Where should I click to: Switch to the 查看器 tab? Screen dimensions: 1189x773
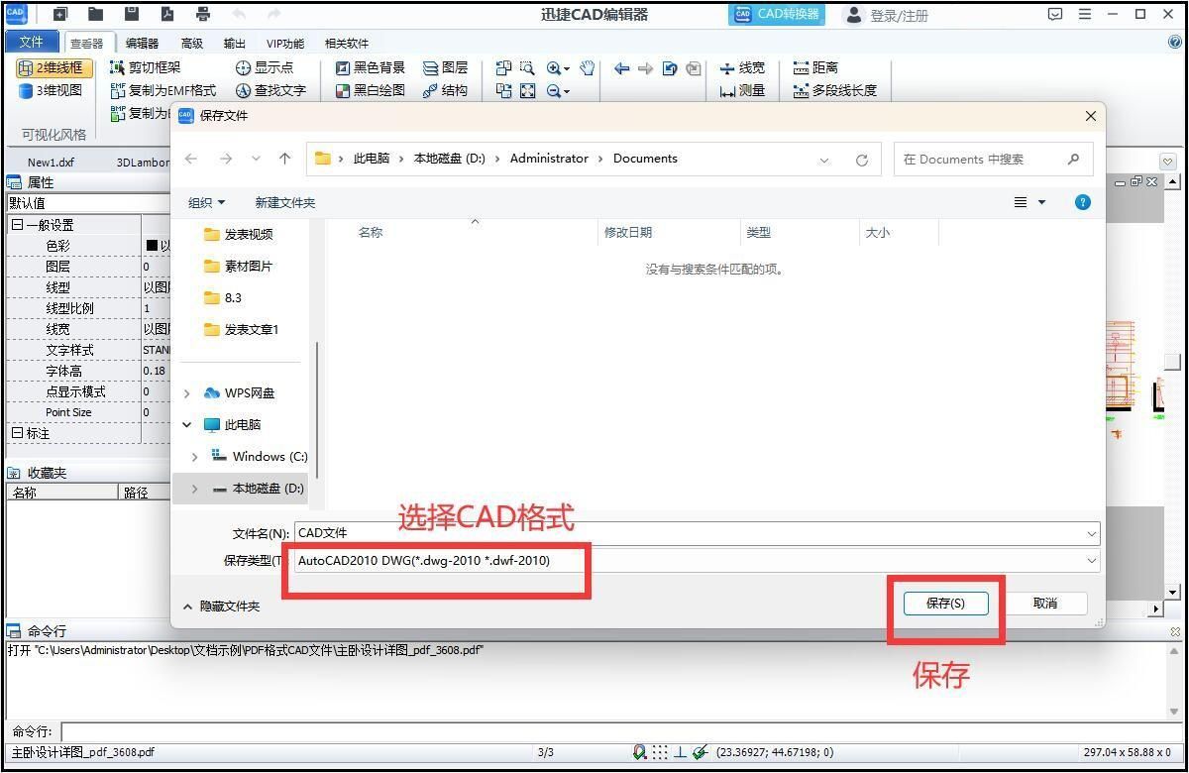click(x=87, y=43)
